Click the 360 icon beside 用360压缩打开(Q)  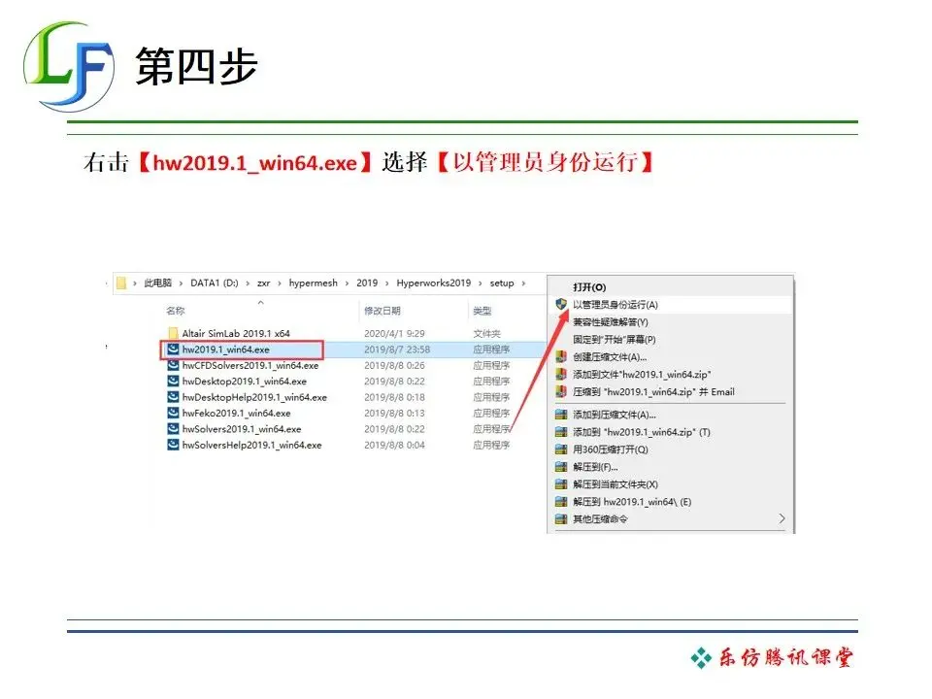[x=561, y=449]
